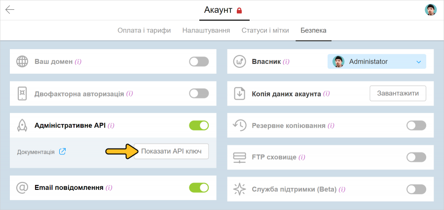The image size is (444, 210).
Task: Toggle the Служба підтримки (Beta) switch
Action: (416, 189)
